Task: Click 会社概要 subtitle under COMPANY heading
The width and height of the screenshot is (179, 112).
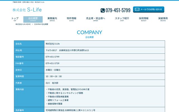Action: [89, 37]
